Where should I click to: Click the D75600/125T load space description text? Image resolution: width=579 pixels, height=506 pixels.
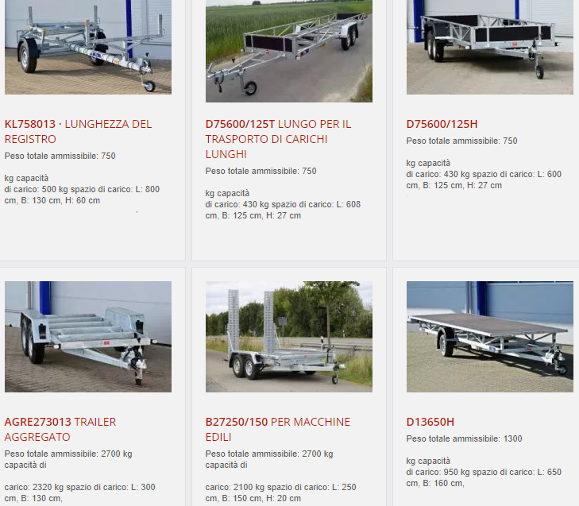283,193
